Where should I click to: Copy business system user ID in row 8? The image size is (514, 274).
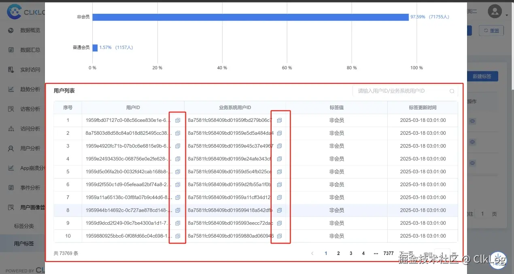(279, 210)
